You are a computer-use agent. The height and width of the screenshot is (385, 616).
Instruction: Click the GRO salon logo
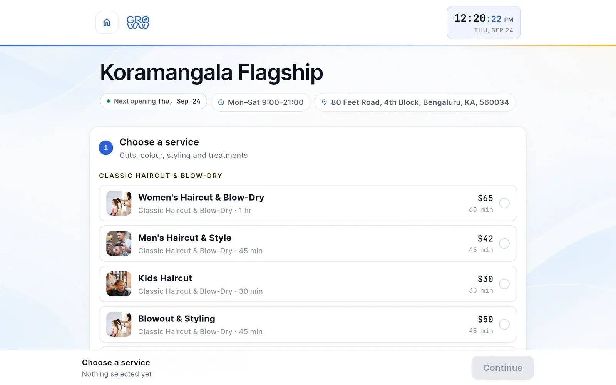point(138,22)
